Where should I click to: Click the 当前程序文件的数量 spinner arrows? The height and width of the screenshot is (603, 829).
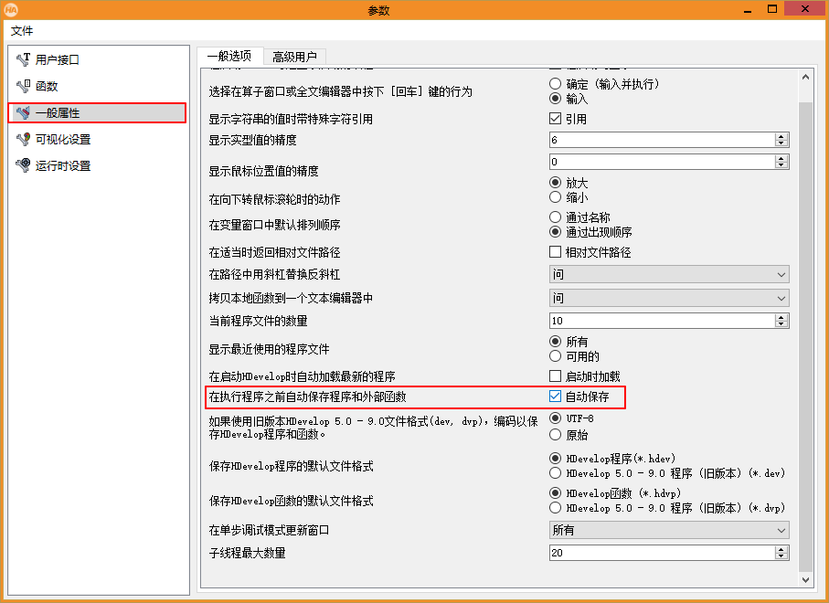tap(781, 321)
